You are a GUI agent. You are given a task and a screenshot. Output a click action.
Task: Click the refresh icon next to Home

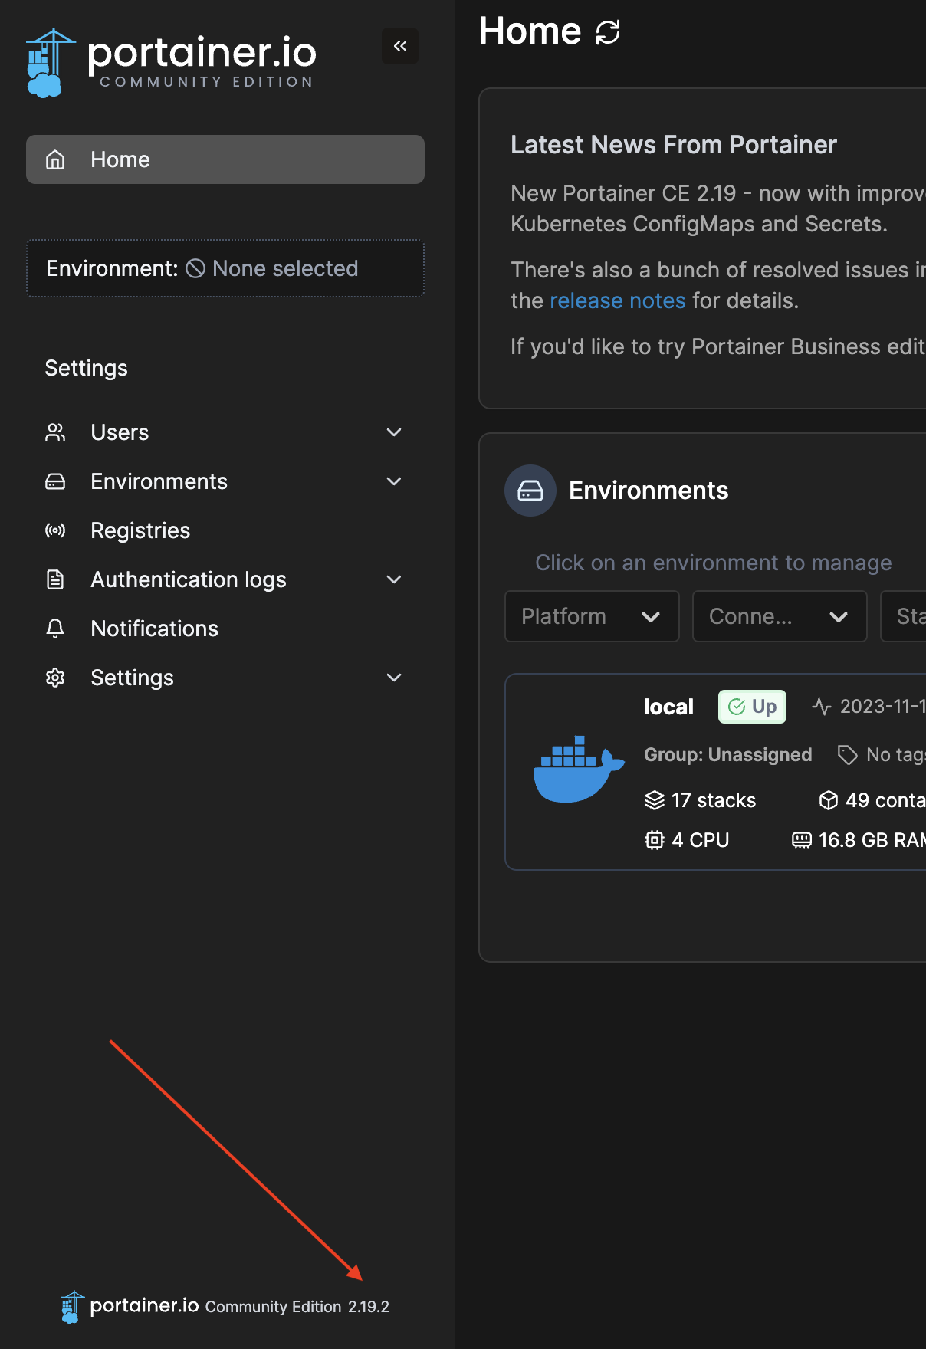click(608, 32)
